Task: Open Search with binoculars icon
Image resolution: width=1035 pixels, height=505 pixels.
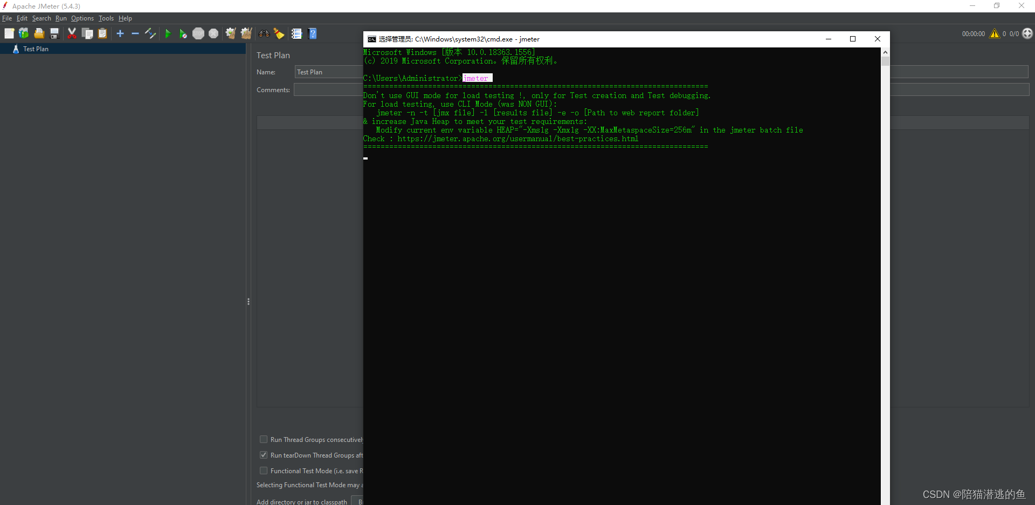Action: pos(264,33)
